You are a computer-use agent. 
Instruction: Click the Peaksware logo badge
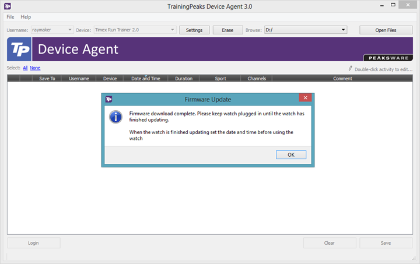pos(388,58)
